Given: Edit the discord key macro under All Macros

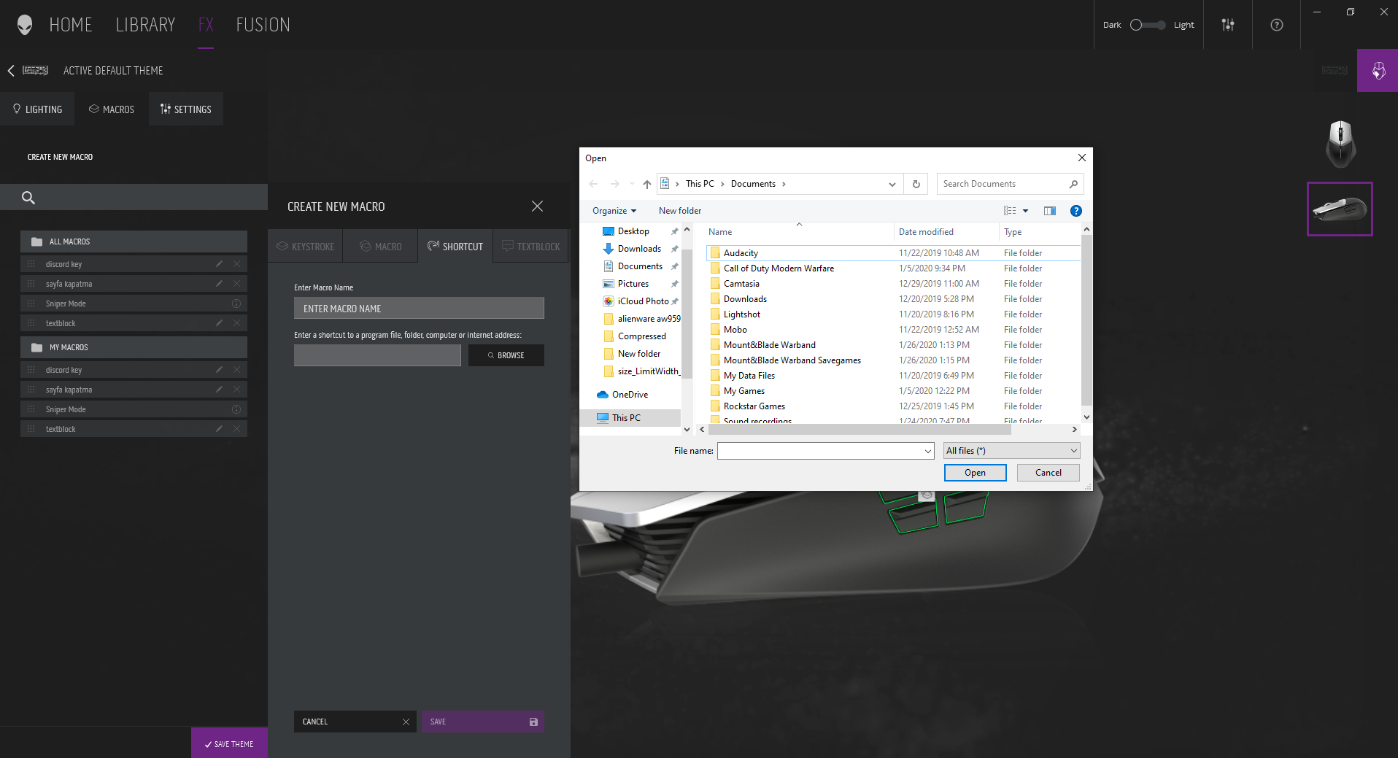Looking at the screenshot, I should pos(219,264).
